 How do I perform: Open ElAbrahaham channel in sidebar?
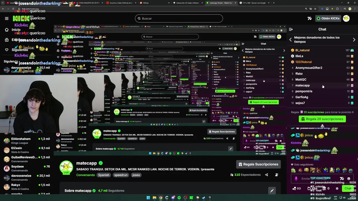[x=27, y=141]
